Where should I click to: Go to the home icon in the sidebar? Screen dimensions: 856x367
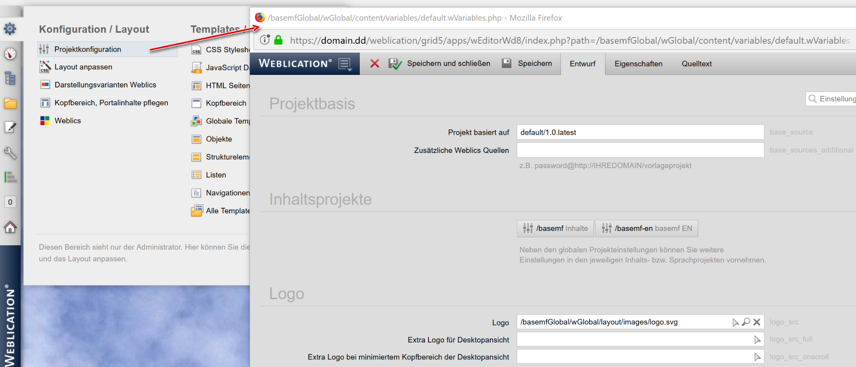pos(10,227)
